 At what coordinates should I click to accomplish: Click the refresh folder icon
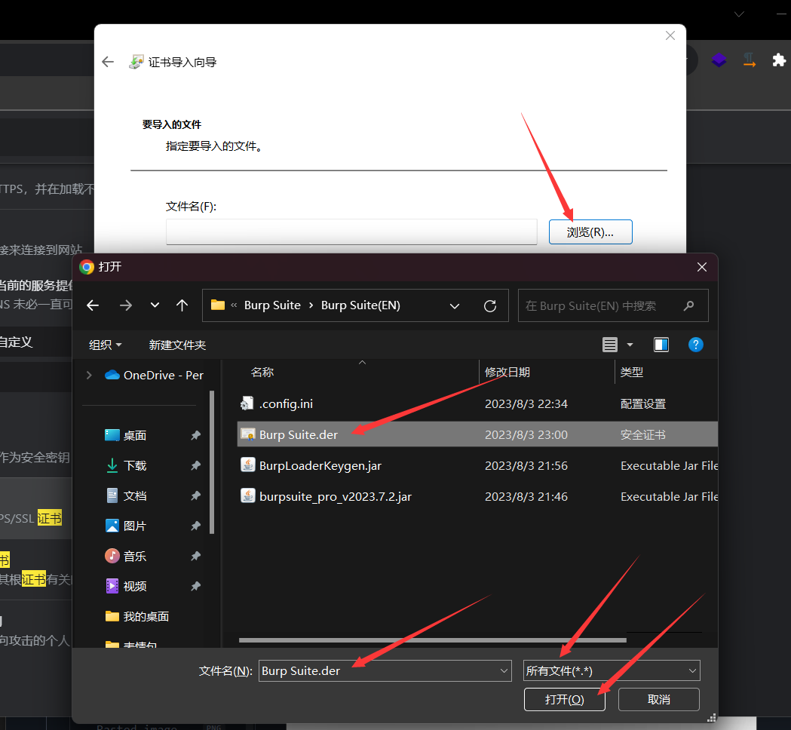pos(490,305)
